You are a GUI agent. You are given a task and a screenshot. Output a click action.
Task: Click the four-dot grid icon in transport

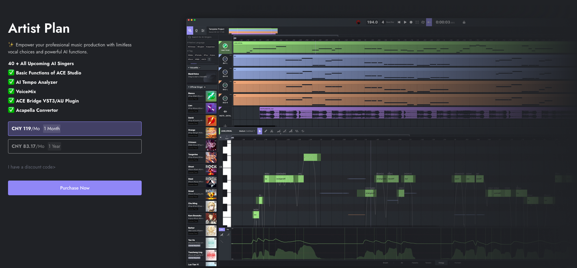417,22
